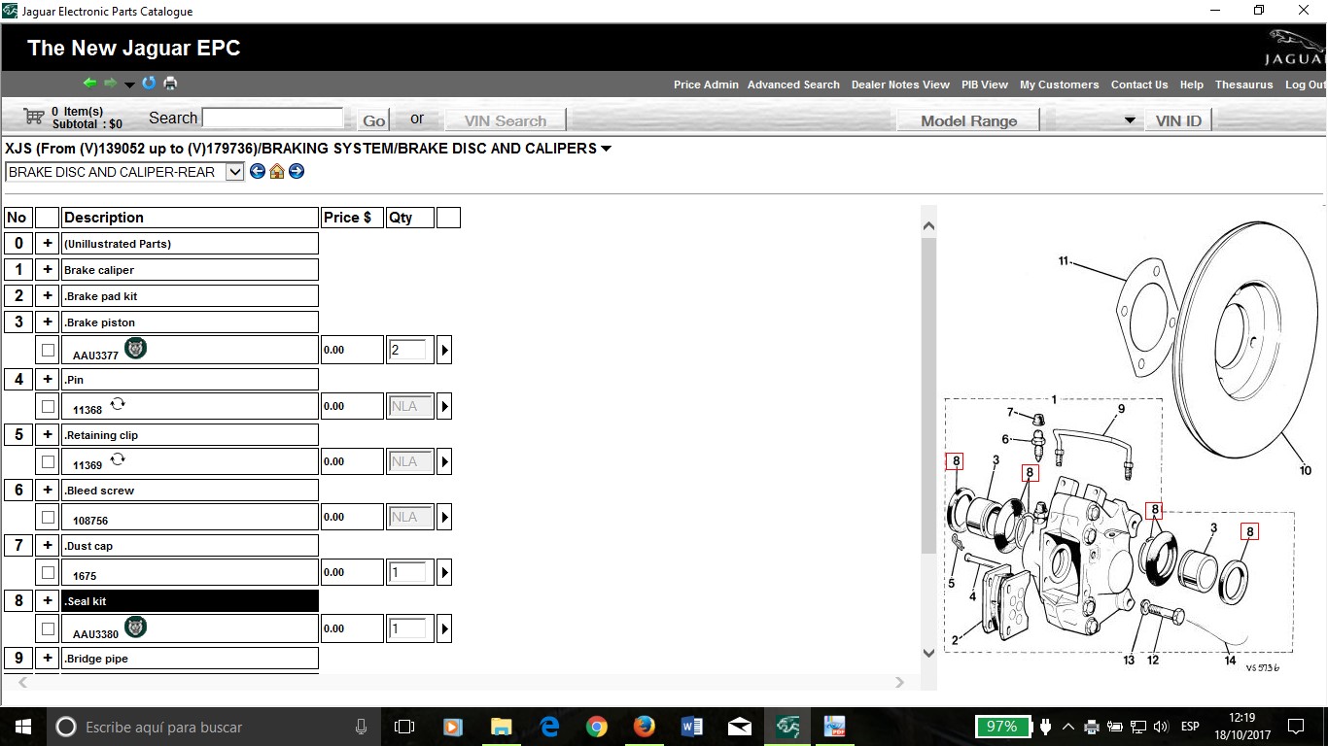Select the checkbox for part 1675

(x=48, y=573)
